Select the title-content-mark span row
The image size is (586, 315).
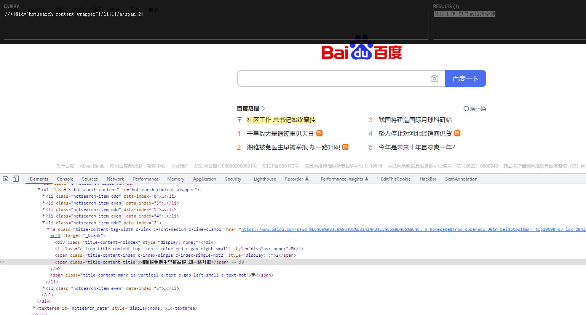click(162, 275)
